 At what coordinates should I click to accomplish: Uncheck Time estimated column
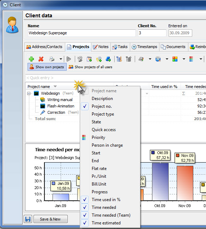click(110, 223)
